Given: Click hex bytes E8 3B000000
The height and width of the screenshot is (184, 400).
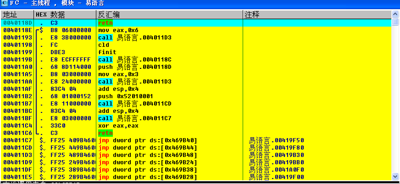Looking at the screenshot, I should tap(71, 38).
